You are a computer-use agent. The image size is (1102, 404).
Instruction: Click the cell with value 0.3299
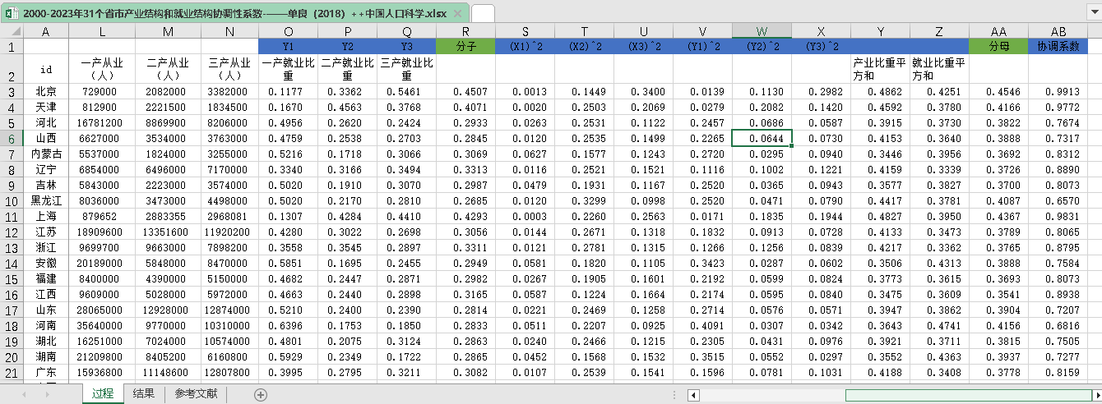[x=584, y=202]
